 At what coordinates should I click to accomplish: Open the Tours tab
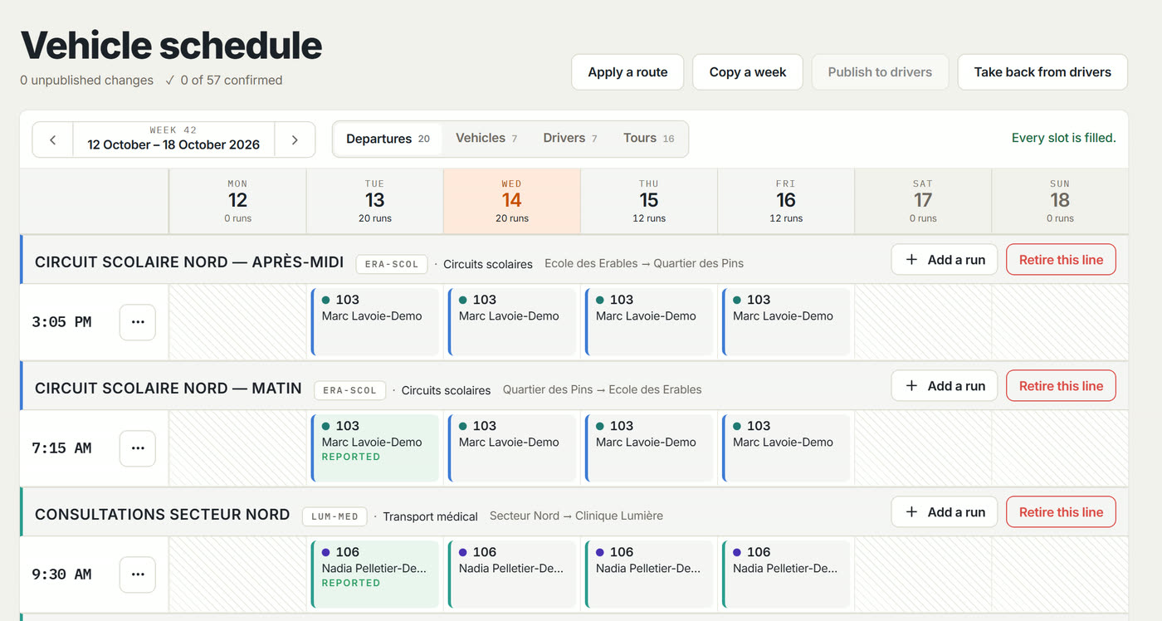tap(649, 139)
